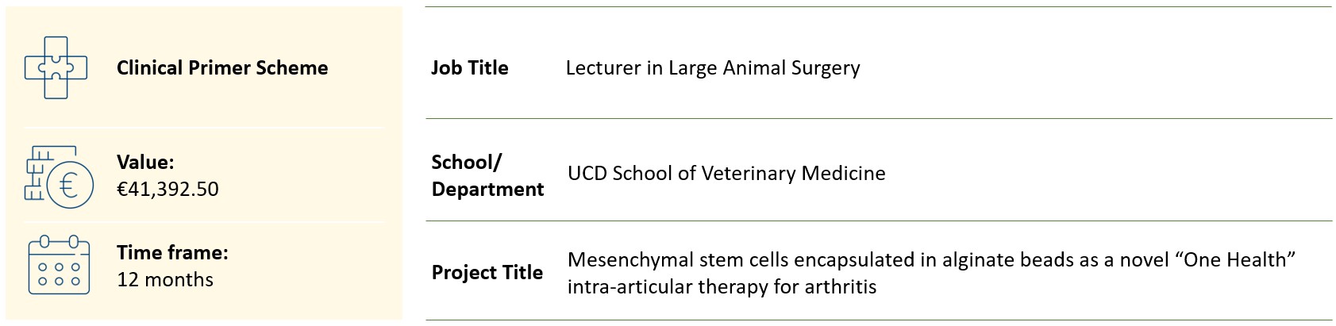Click the Time frame label
The width and height of the screenshot is (1336, 326).
coord(172,252)
